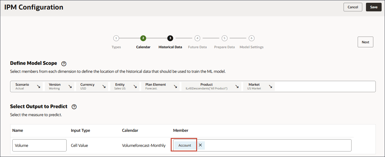
Task: Open Version member selector arrow
Action: (x=70, y=87)
